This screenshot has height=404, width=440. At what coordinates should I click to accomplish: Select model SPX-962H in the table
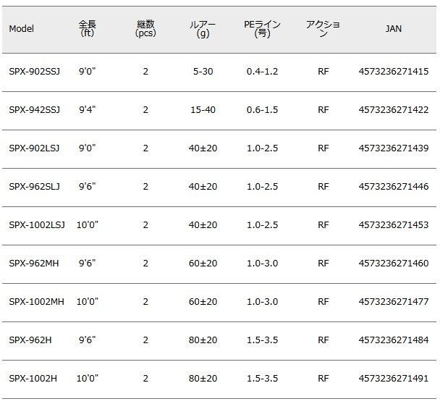(x=31, y=340)
